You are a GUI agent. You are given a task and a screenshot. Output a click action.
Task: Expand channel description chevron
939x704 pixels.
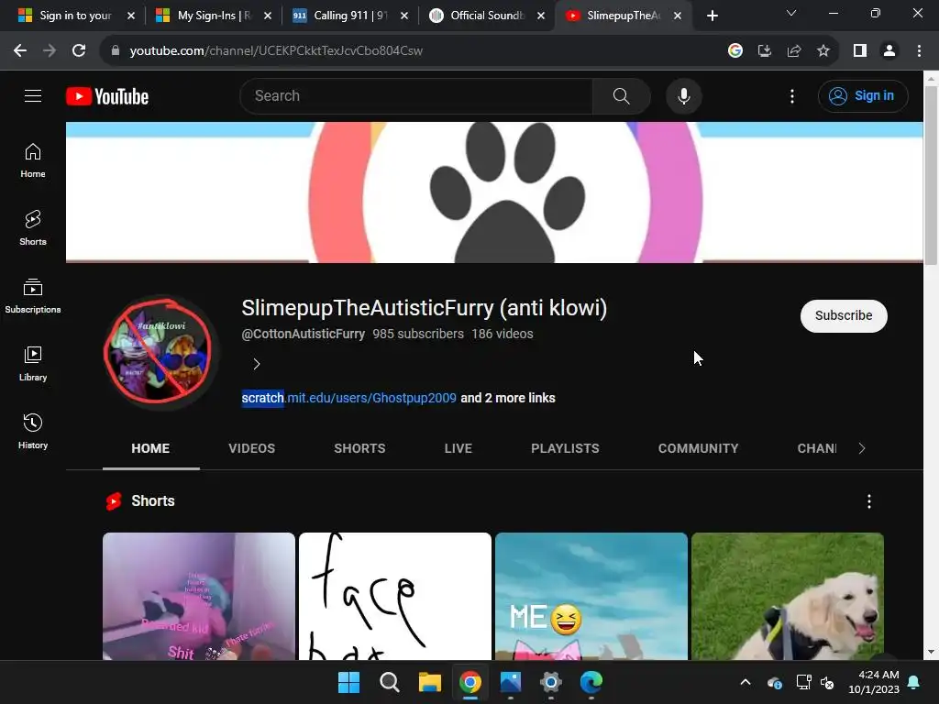[257, 364]
